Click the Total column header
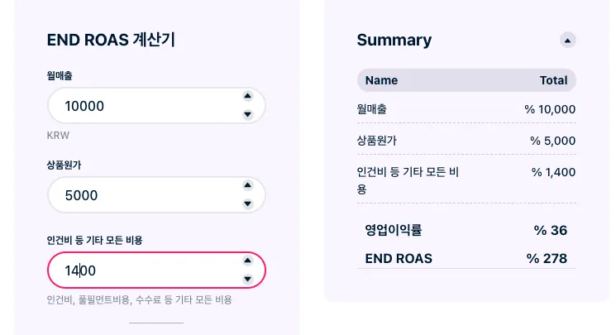 (553, 80)
